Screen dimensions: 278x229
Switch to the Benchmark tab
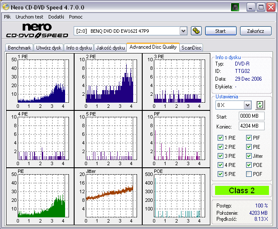19,48
